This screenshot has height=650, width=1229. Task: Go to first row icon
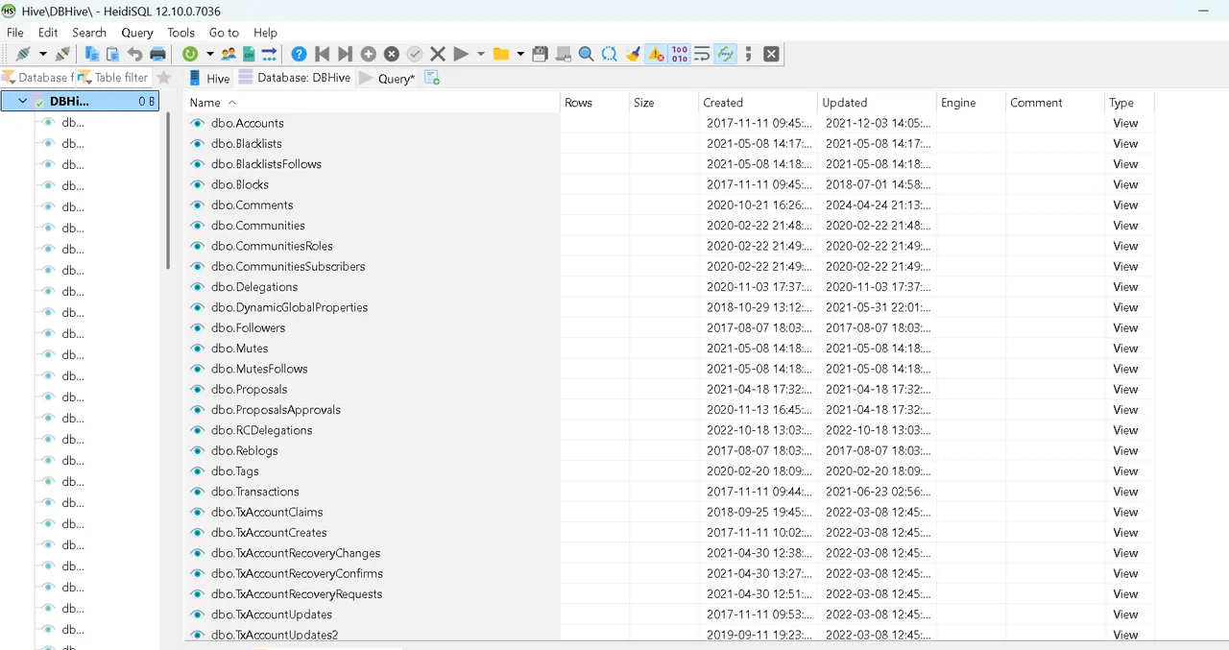[x=323, y=54]
